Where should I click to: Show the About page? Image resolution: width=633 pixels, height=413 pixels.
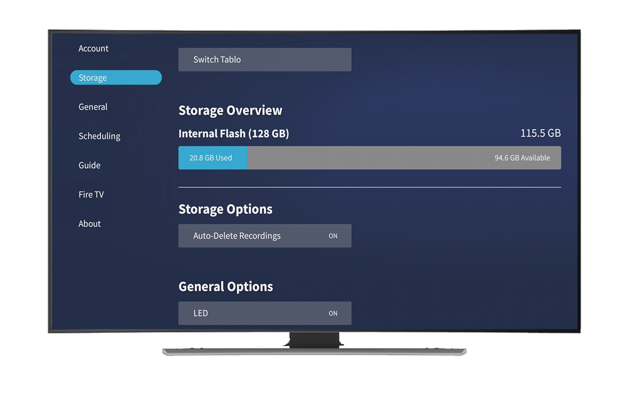pos(90,224)
